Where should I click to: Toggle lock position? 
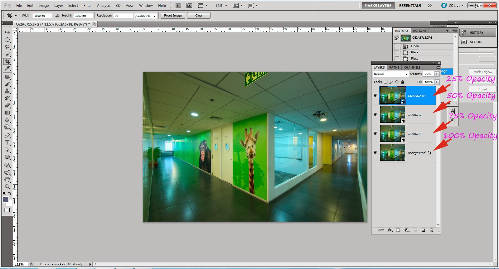(x=397, y=82)
